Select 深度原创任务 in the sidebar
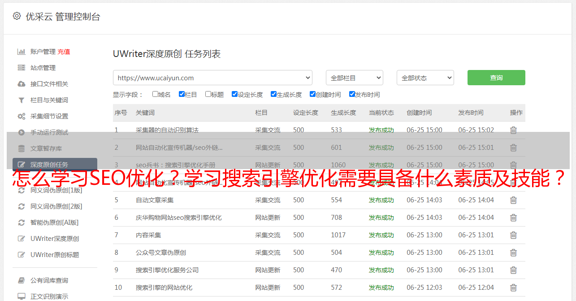576x301 pixels. 55,165
